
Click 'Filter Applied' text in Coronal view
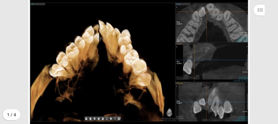coord(179,102)
